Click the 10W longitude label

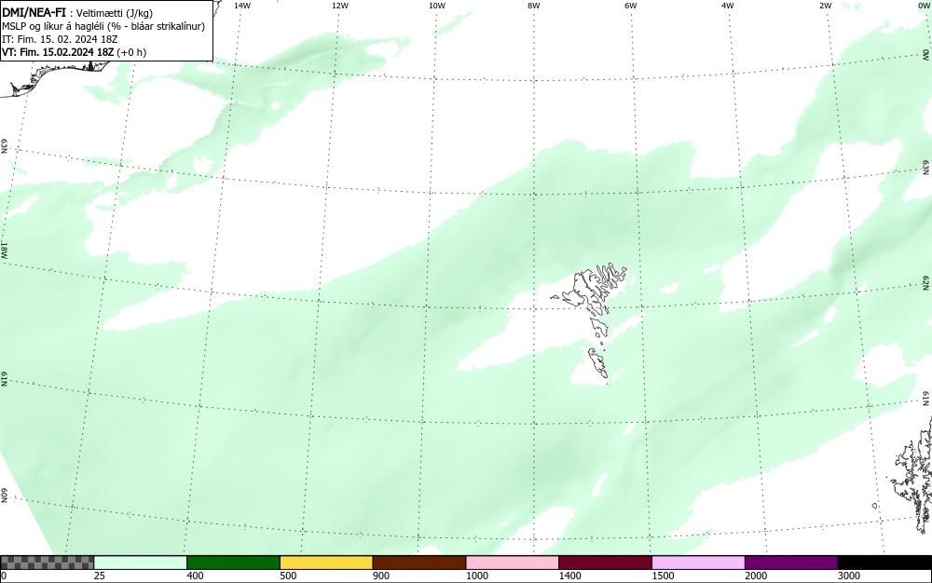point(437,6)
